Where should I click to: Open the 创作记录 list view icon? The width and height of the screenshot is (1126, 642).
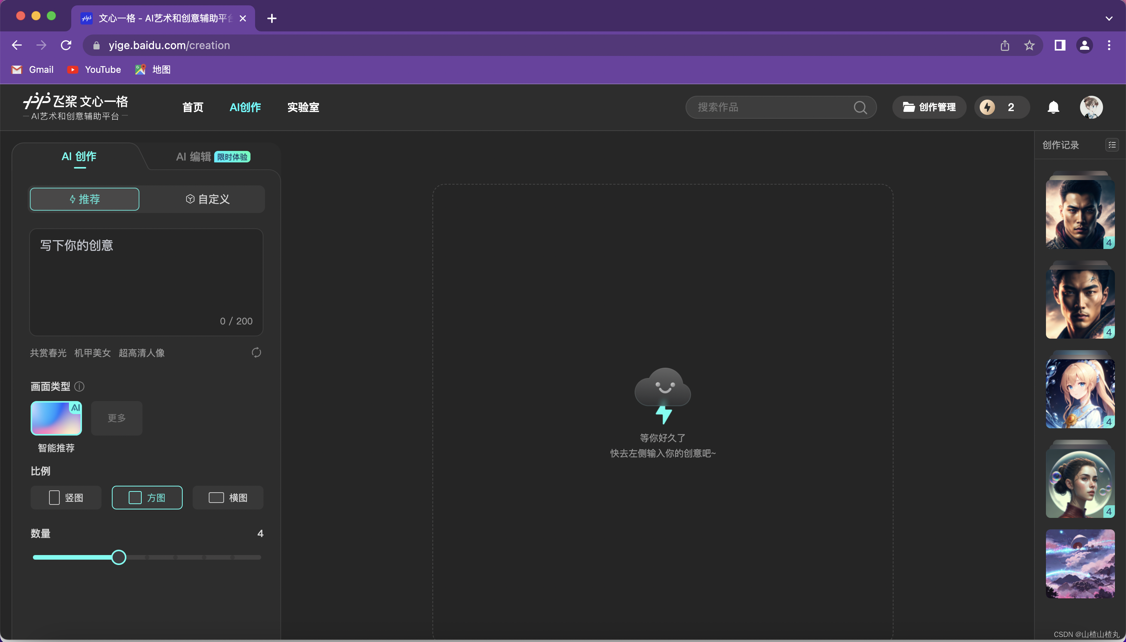pyautogui.click(x=1112, y=145)
